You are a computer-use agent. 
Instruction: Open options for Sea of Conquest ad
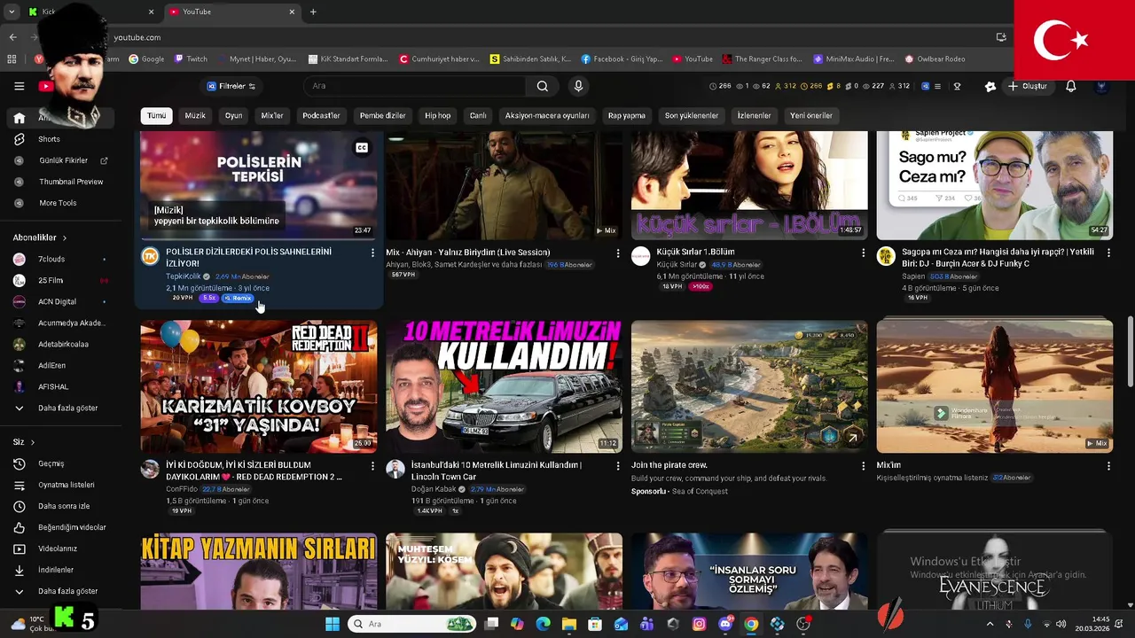pos(863,466)
